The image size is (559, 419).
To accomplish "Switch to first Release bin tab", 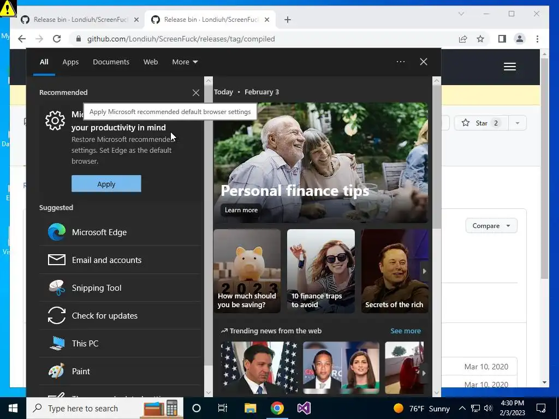I will [80, 20].
